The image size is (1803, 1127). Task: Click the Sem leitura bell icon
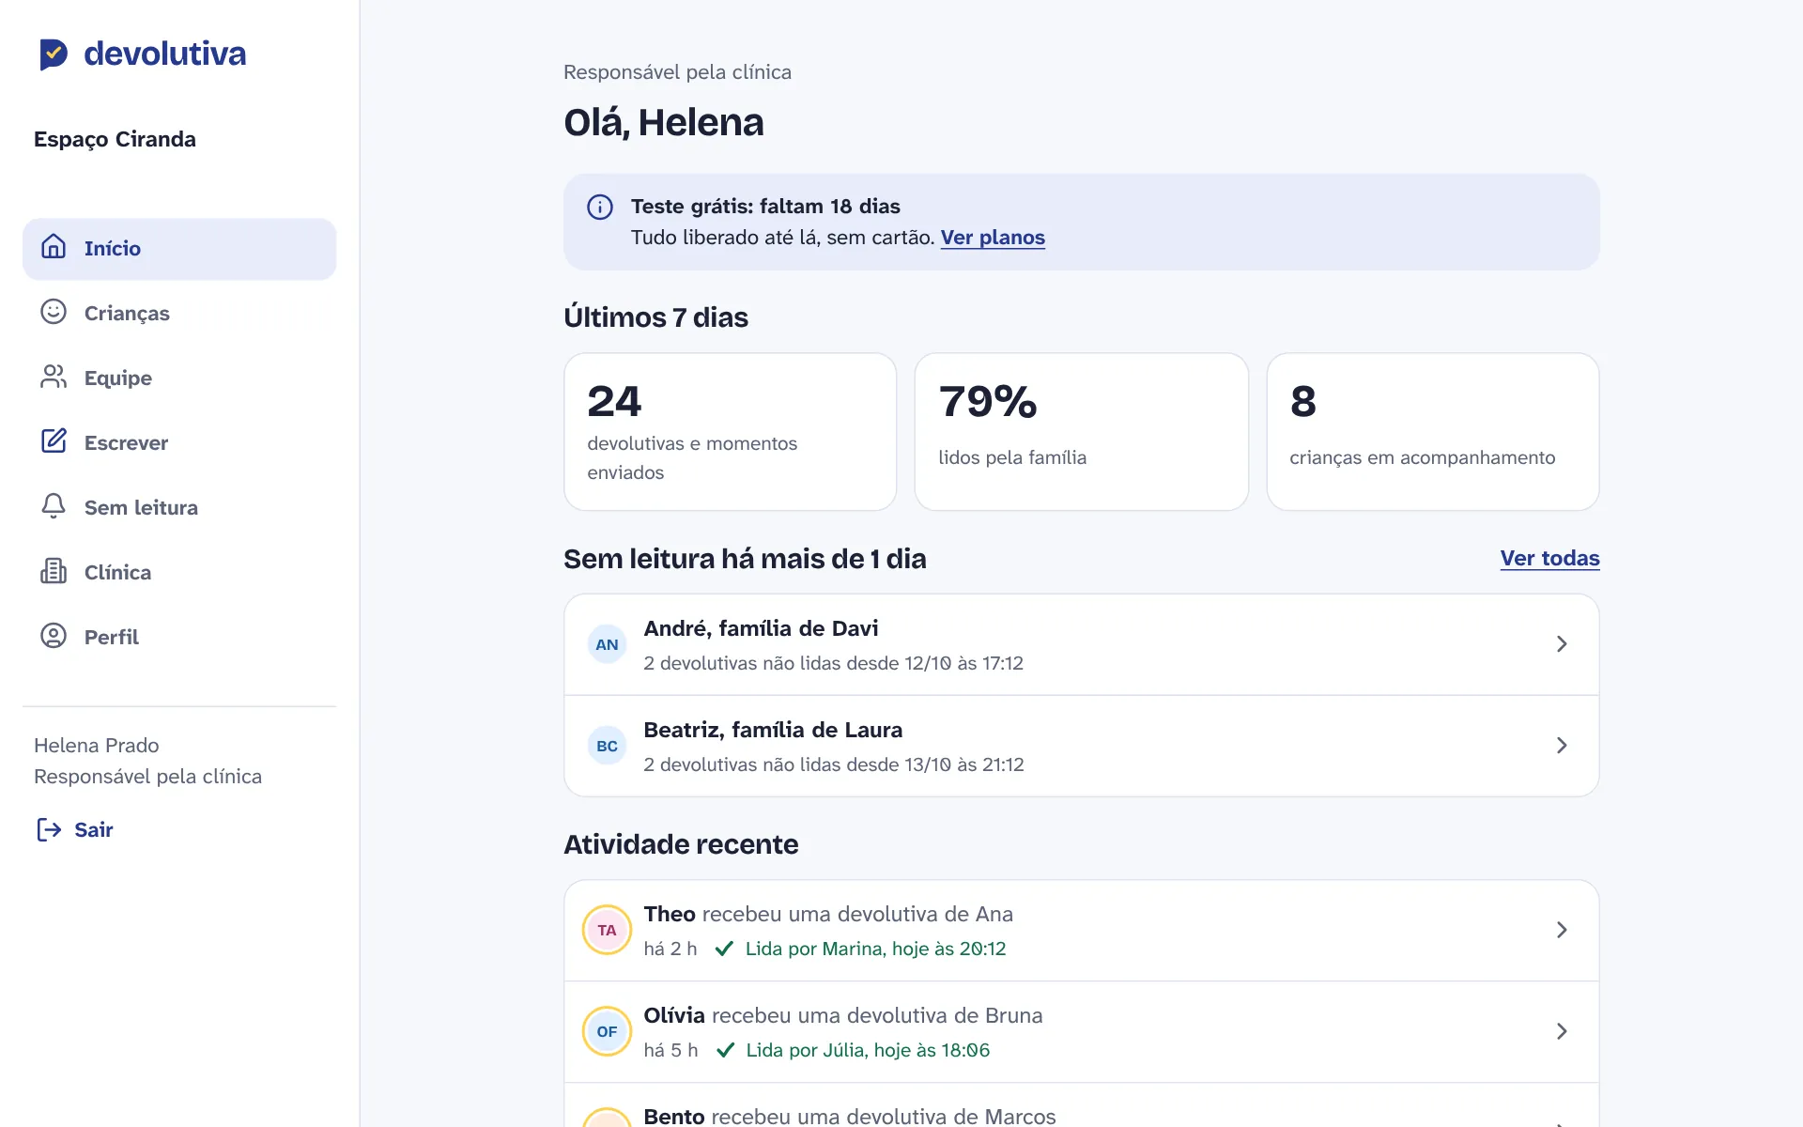tap(54, 506)
